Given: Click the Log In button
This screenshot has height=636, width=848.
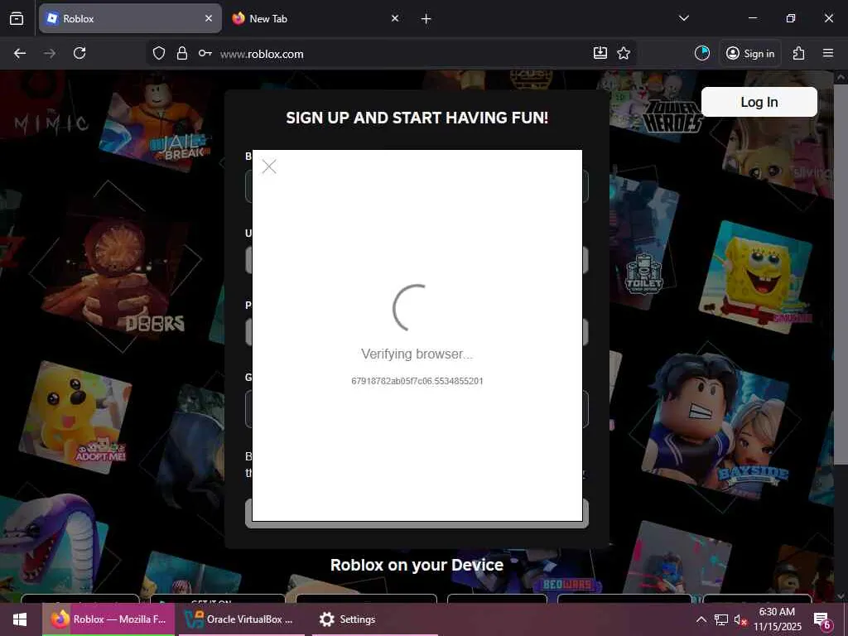Looking at the screenshot, I should point(759,102).
